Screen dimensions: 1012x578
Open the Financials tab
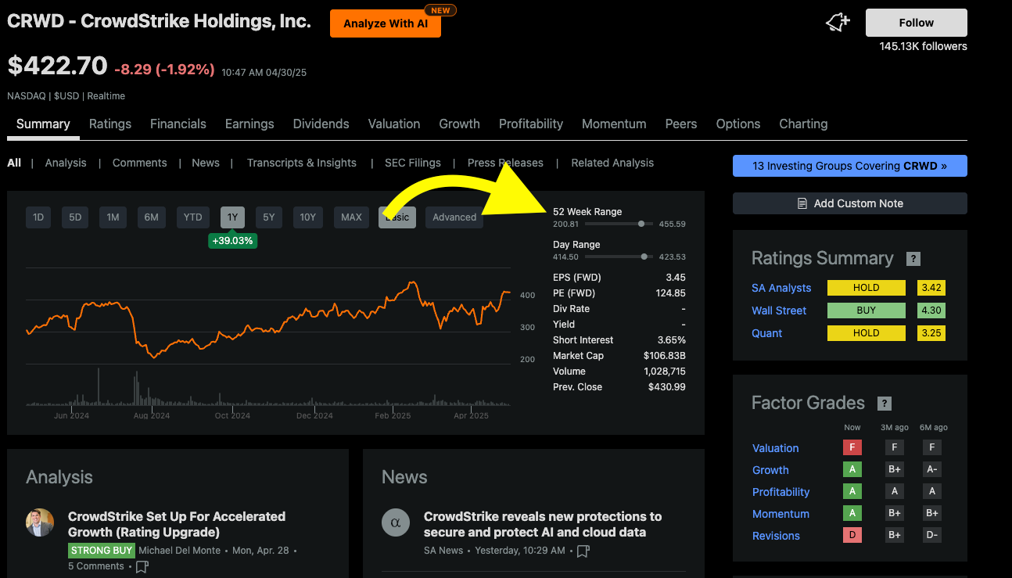(x=178, y=124)
